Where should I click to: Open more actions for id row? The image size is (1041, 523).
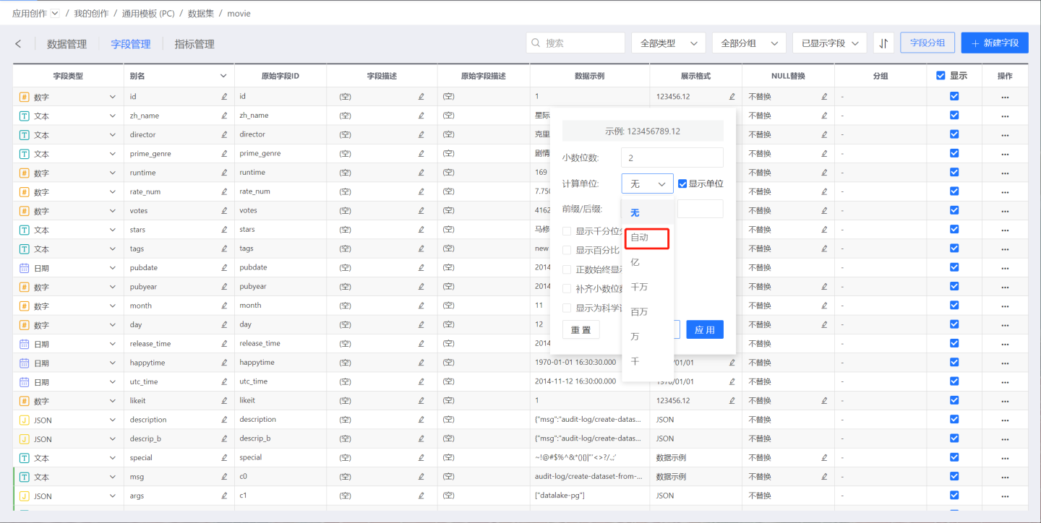coord(1005,97)
